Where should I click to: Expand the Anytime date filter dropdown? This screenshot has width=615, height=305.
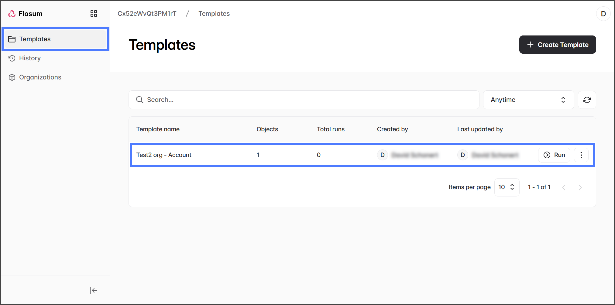[528, 100]
